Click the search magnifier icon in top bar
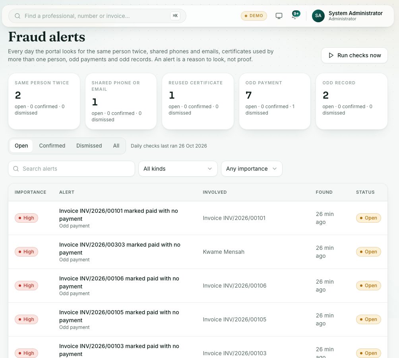The image size is (399, 358). point(17,16)
